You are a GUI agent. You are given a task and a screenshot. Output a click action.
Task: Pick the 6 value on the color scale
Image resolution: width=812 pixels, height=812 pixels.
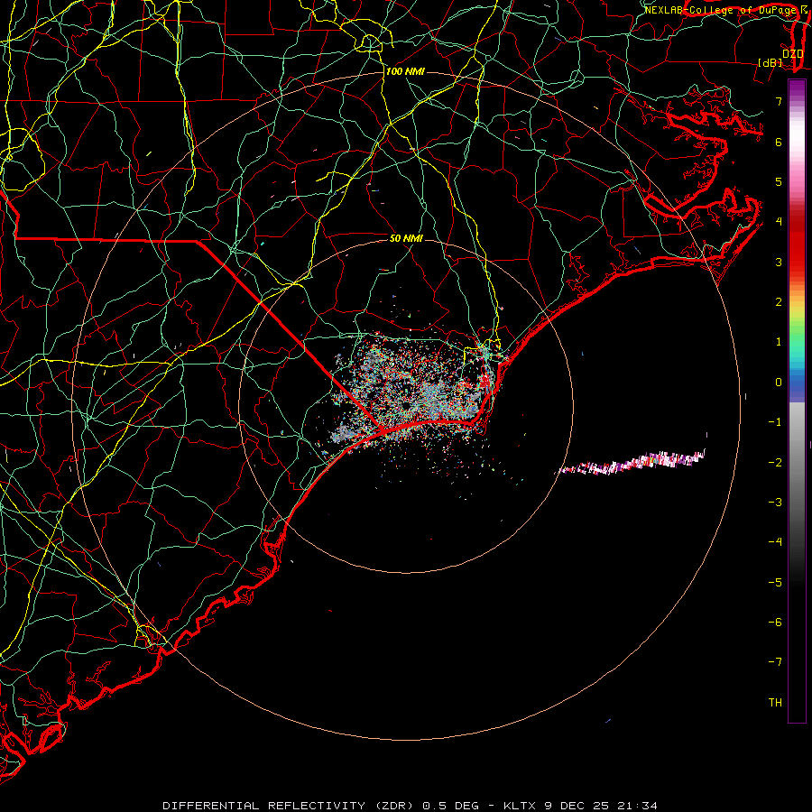click(779, 142)
